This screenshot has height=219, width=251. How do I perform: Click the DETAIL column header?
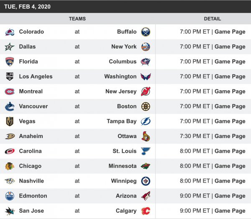coord(212,19)
